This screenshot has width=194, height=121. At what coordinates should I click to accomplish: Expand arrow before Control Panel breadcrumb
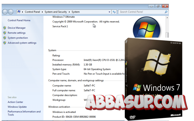point(22,12)
